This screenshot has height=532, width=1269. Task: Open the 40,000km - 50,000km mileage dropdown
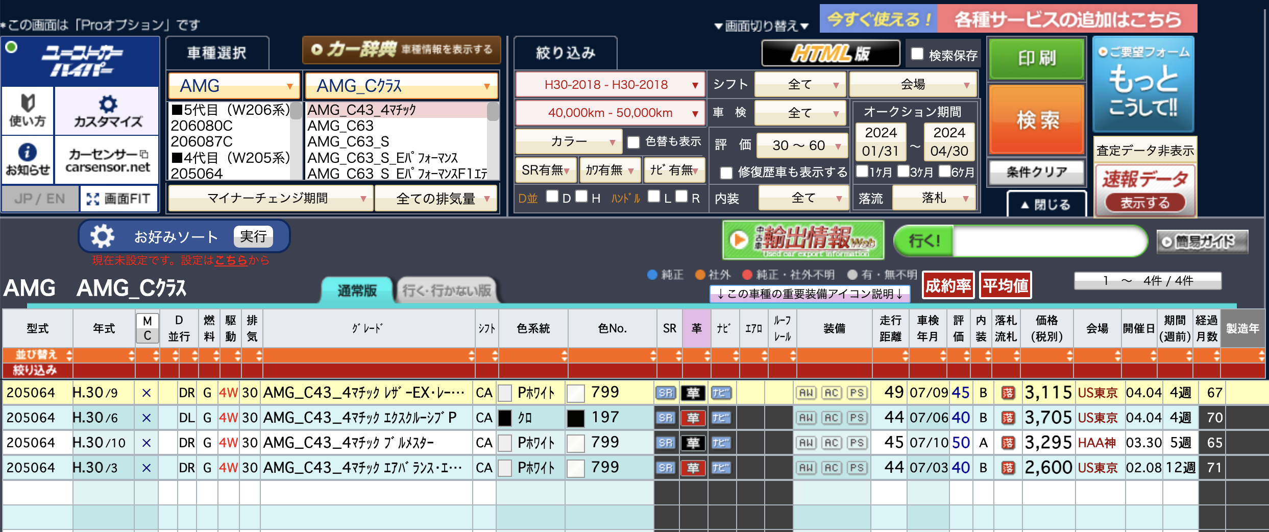(x=610, y=113)
